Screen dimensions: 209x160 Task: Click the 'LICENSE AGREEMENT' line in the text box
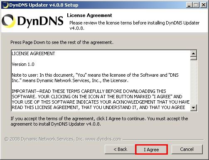(x=33, y=53)
